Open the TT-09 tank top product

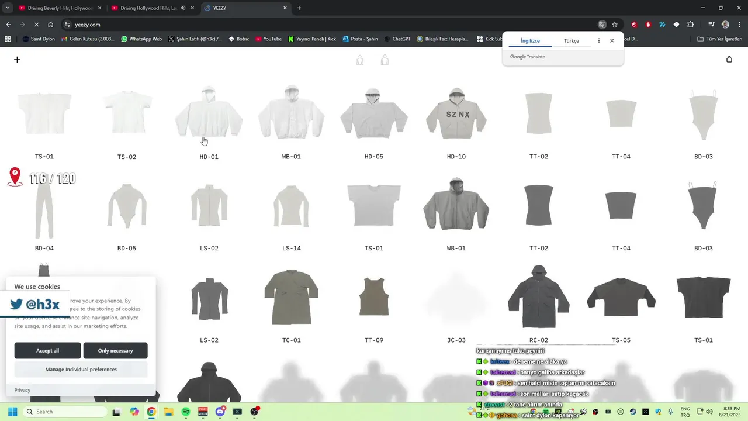[374, 297]
